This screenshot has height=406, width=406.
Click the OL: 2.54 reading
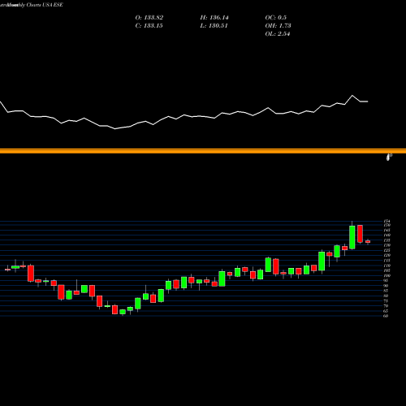coord(278,34)
